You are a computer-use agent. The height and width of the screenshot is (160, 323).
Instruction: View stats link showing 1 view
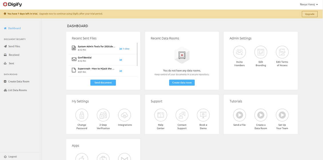pos(124,49)
